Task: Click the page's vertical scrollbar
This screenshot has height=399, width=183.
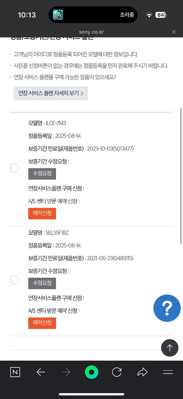Action: pos(181,176)
